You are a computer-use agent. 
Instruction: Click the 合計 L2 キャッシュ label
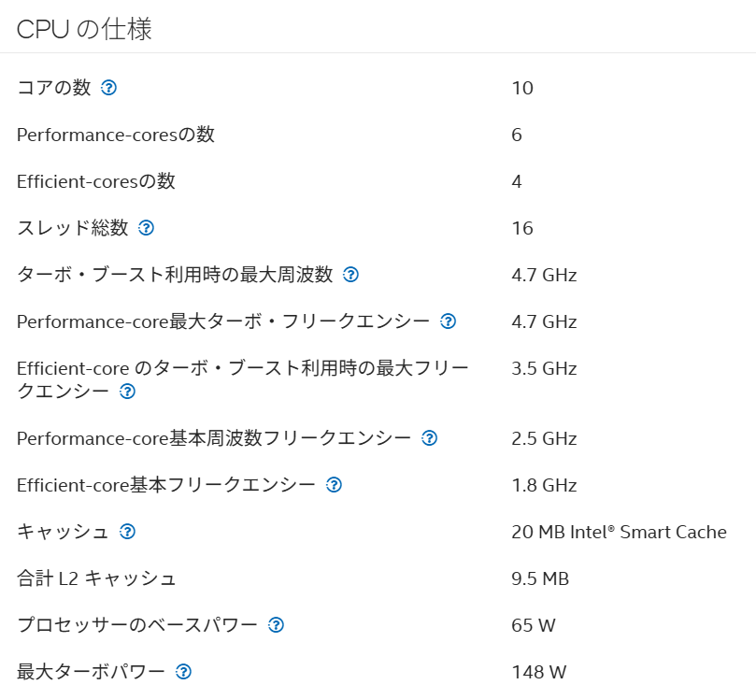(96, 578)
